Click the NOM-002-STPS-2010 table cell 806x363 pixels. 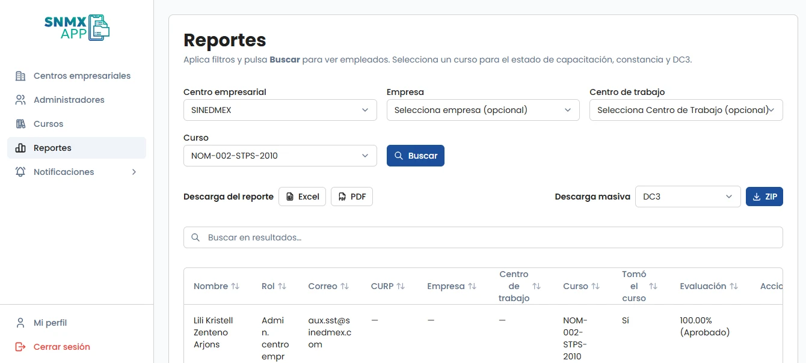click(x=575, y=338)
